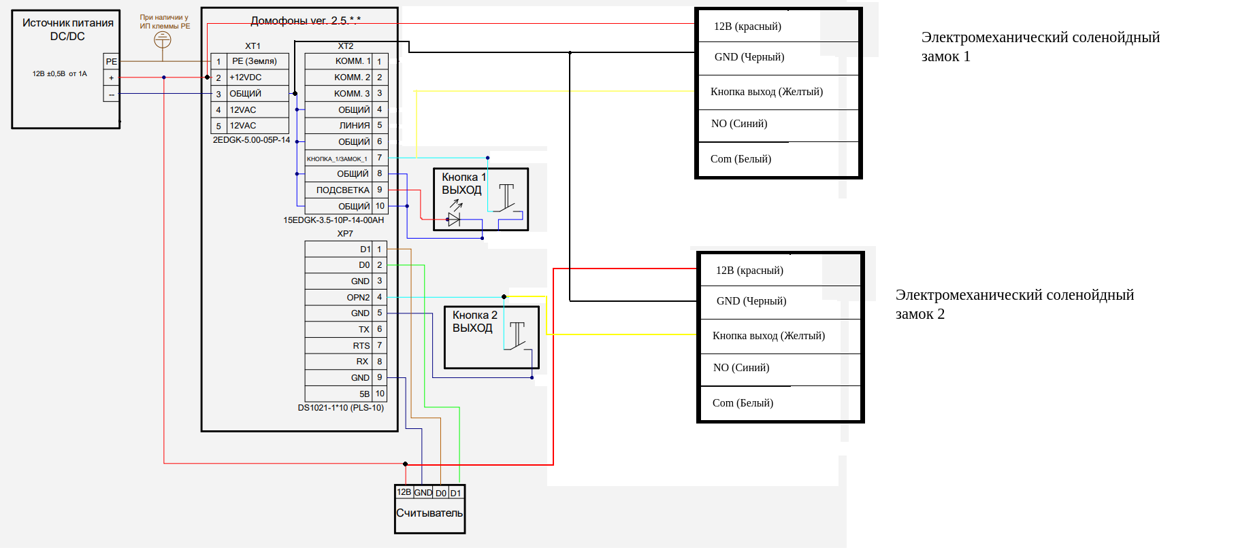
Task: Select the 'Источник питания DC/DC' title
Action: click(x=67, y=29)
